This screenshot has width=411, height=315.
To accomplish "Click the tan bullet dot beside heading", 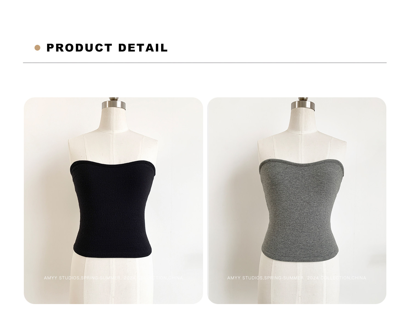I will coord(38,48).
